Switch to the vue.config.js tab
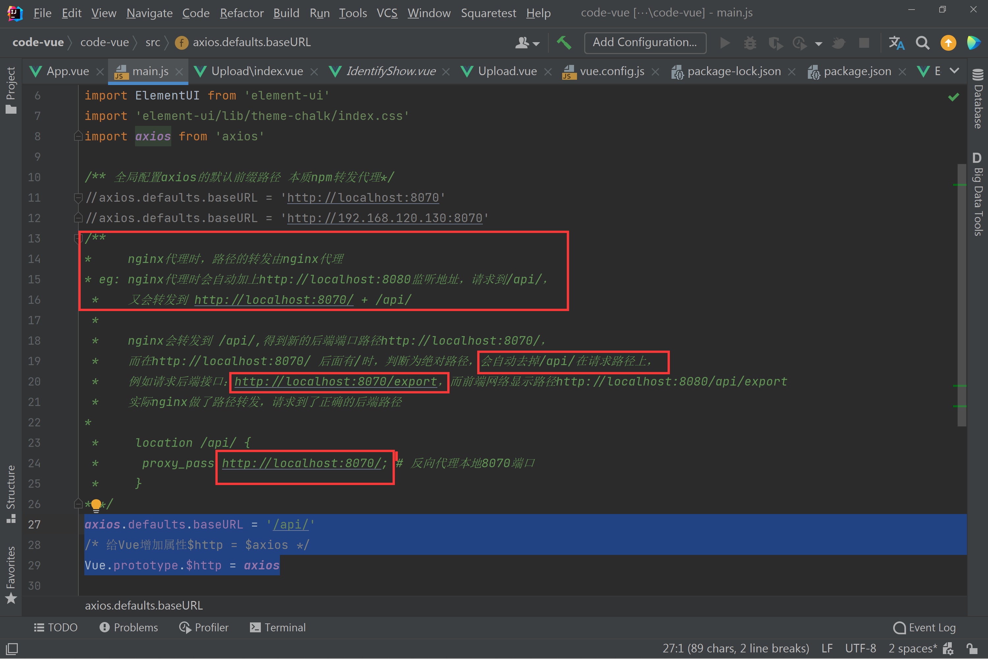 612,72
